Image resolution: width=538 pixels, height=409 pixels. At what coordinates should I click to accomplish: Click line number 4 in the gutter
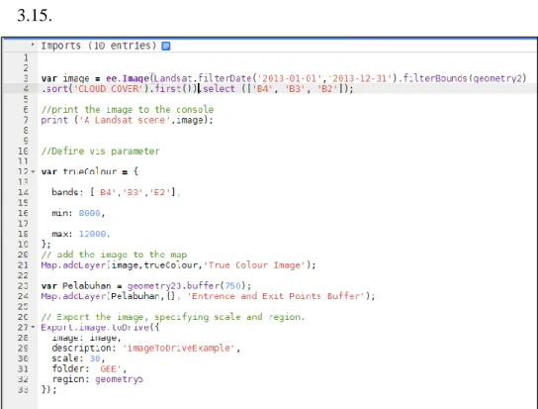pos(25,89)
